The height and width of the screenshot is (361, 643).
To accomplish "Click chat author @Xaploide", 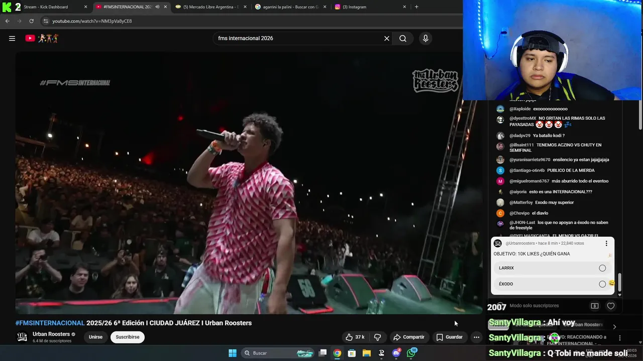I will coord(520,109).
